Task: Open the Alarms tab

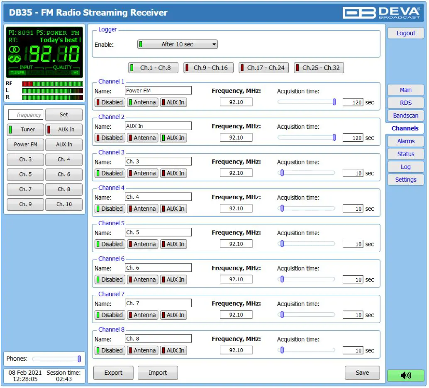Action: coord(405,141)
